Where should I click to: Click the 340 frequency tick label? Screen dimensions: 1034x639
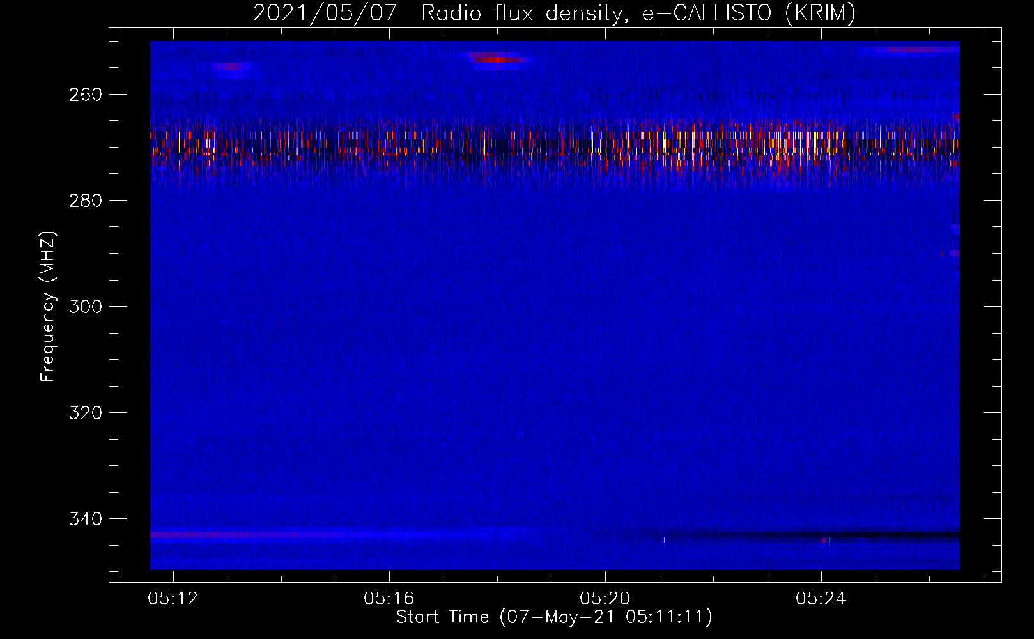pyautogui.click(x=86, y=519)
